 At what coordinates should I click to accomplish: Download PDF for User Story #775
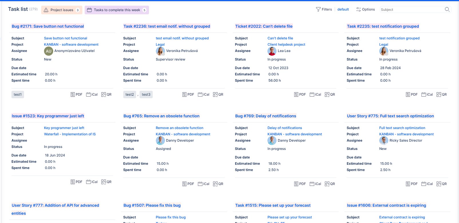(x=412, y=184)
